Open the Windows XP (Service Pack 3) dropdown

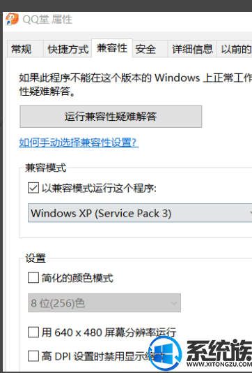point(140,213)
